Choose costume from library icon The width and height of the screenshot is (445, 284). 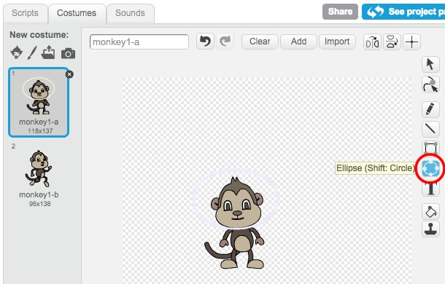[17, 52]
